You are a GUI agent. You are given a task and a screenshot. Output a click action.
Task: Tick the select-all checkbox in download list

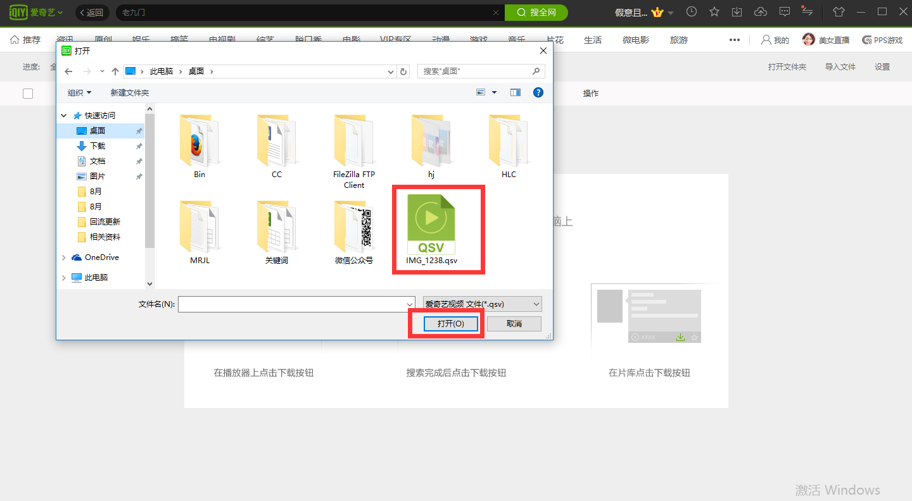point(28,94)
